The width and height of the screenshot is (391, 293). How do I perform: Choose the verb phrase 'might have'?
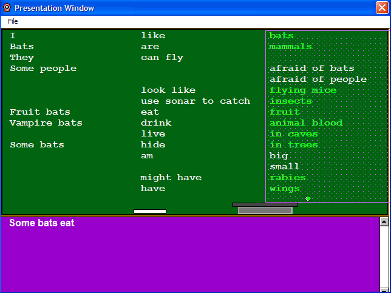pyautogui.click(x=171, y=178)
